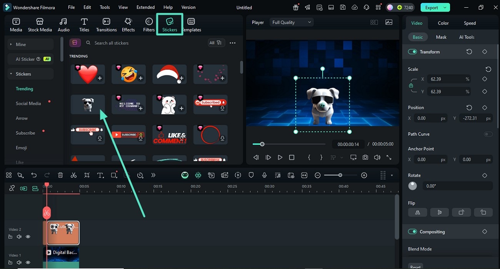Screen dimensions: 500x269
Task: Mute the Video 2 track
Action: 19,237
